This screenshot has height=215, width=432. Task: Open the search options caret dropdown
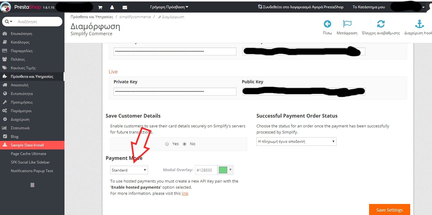11,22
